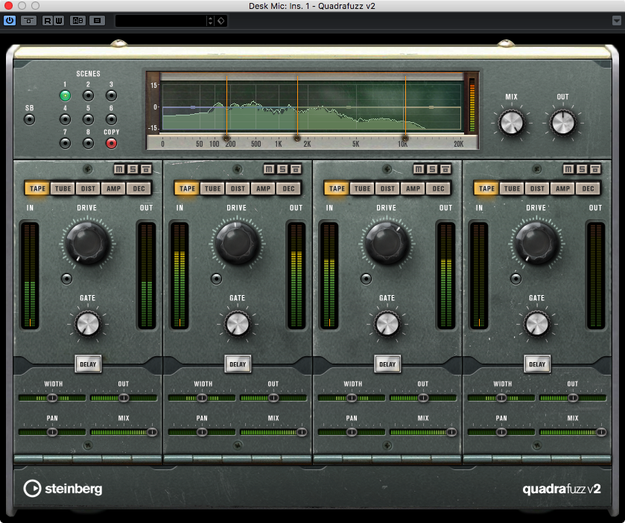625x523 pixels.
Task: Solo band 3 with its S button
Action: [x=432, y=169]
